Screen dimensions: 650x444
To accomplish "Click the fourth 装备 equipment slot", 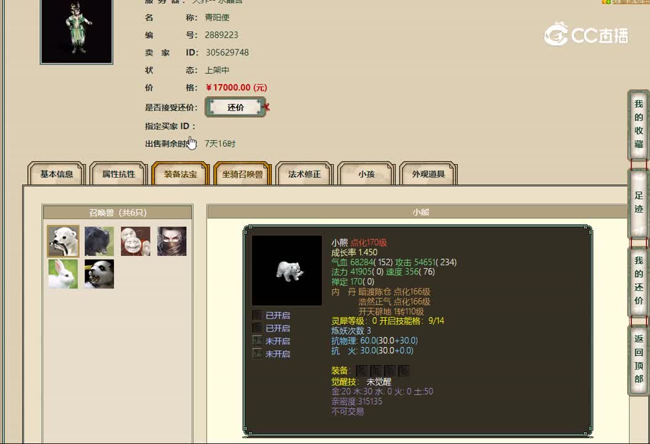I will pyautogui.click(x=404, y=371).
